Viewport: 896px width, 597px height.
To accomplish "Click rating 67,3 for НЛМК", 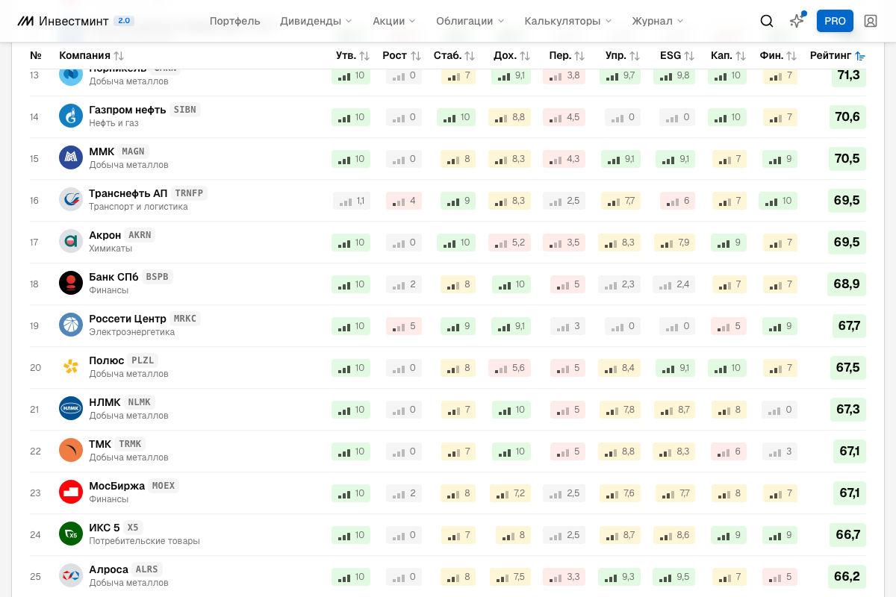I will click(x=848, y=410).
